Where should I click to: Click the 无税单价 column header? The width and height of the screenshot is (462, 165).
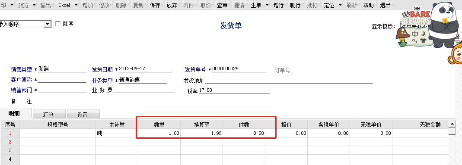click(x=371, y=125)
